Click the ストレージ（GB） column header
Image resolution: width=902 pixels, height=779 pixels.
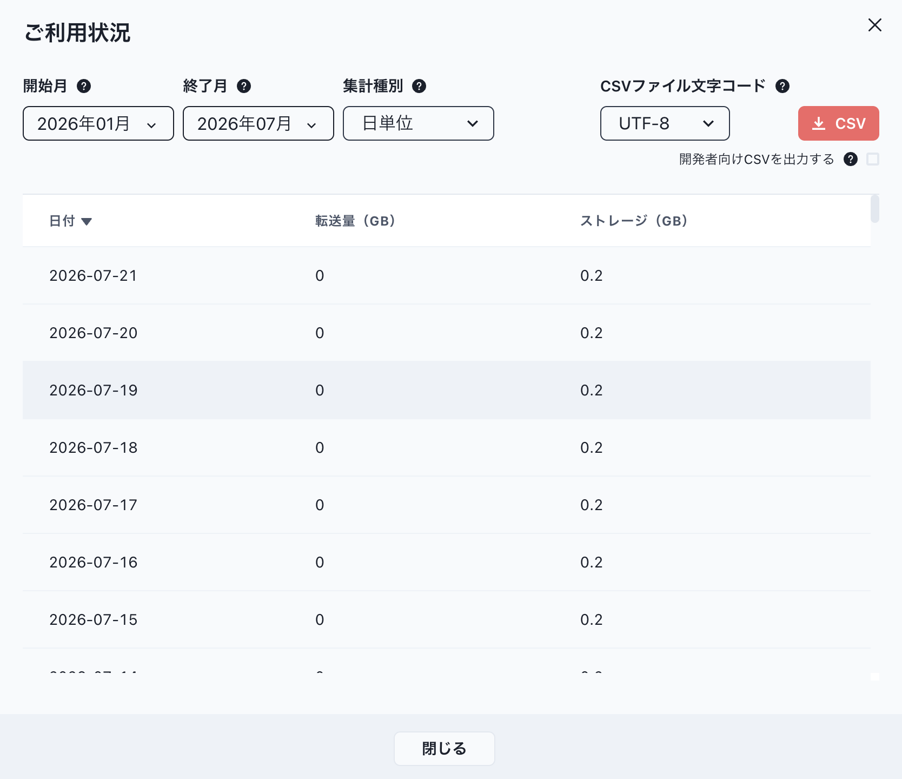[634, 221]
